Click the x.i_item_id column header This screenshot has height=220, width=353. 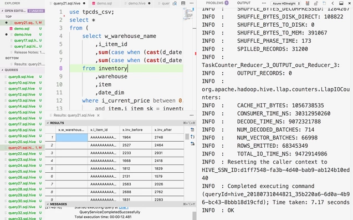104,130
